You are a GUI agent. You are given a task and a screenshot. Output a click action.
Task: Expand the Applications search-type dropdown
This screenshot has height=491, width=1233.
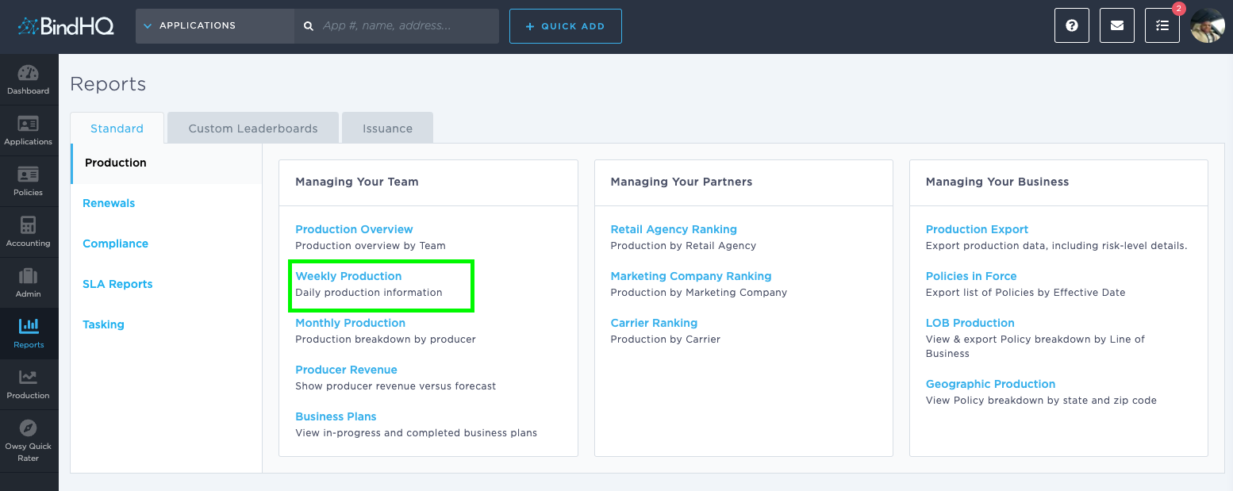pyautogui.click(x=215, y=26)
